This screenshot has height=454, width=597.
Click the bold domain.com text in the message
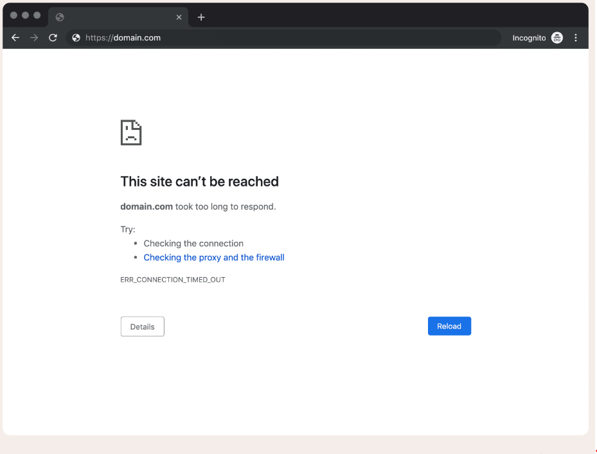pyautogui.click(x=147, y=207)
